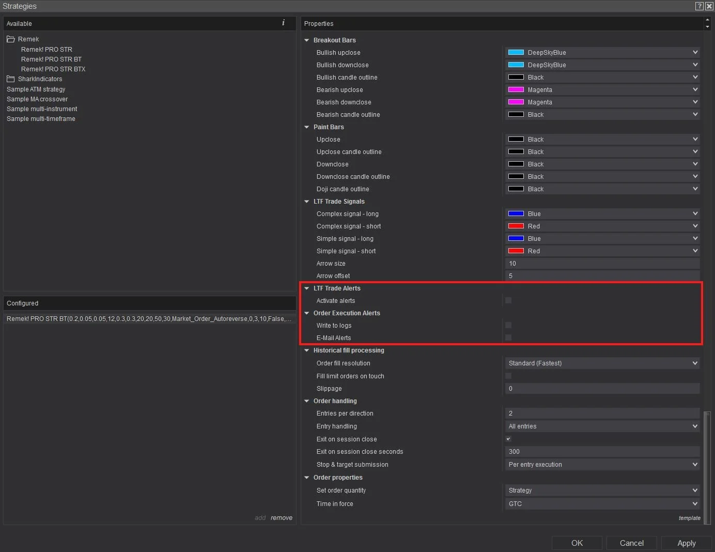This screenshot has width=715, height=552.
Task: Select Remek! PRO STR BTX strategy
Action: click(x=53, y=69)
